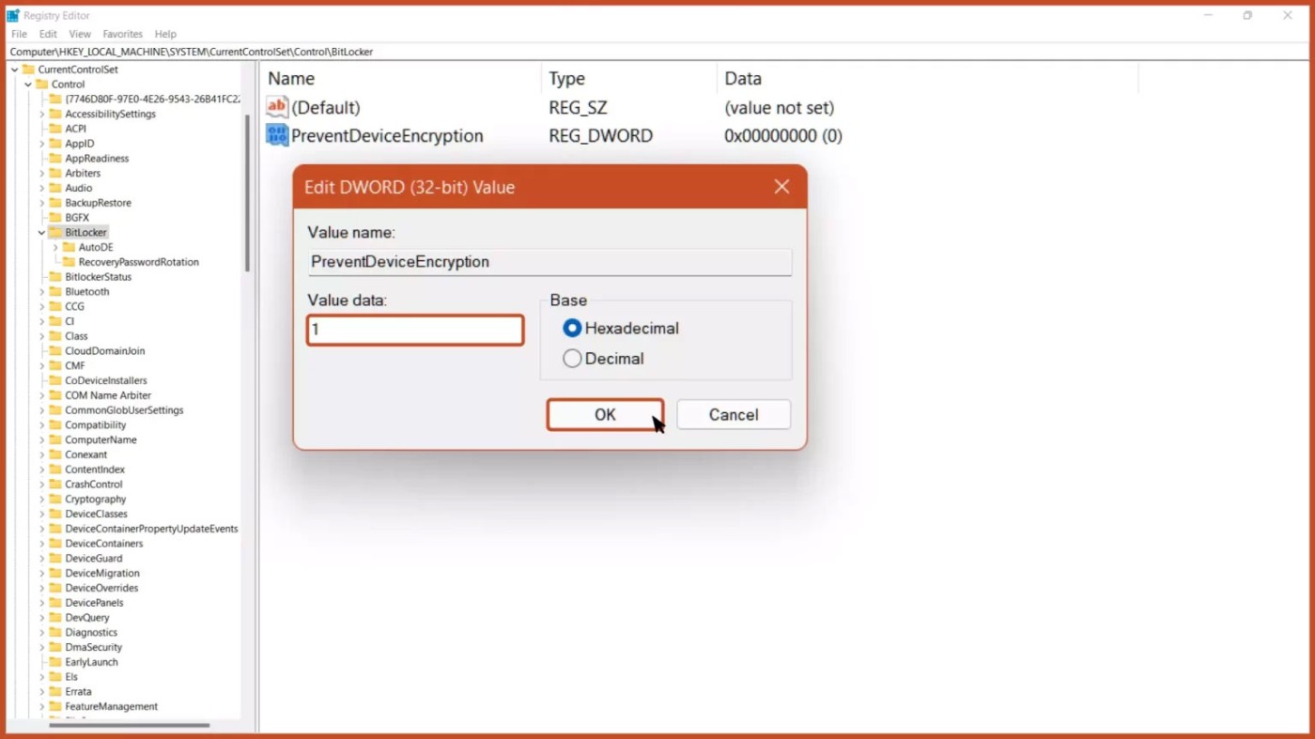Expand the DeviceClasses key
The width and height of the screenshot is (1315, 739).
(41, 515)
